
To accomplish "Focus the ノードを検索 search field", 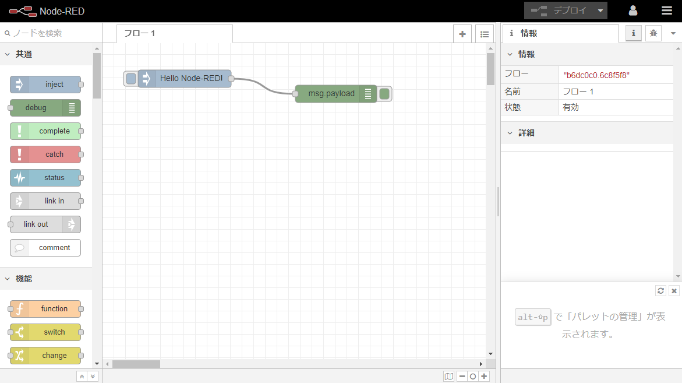I will pos(51,33).
